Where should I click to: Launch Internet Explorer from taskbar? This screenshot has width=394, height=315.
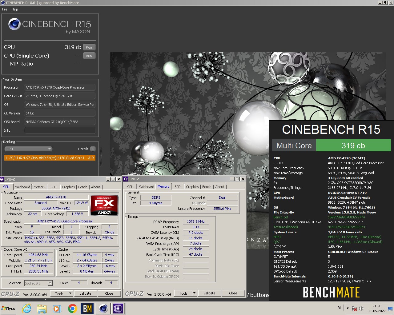(x=27, y=308)
